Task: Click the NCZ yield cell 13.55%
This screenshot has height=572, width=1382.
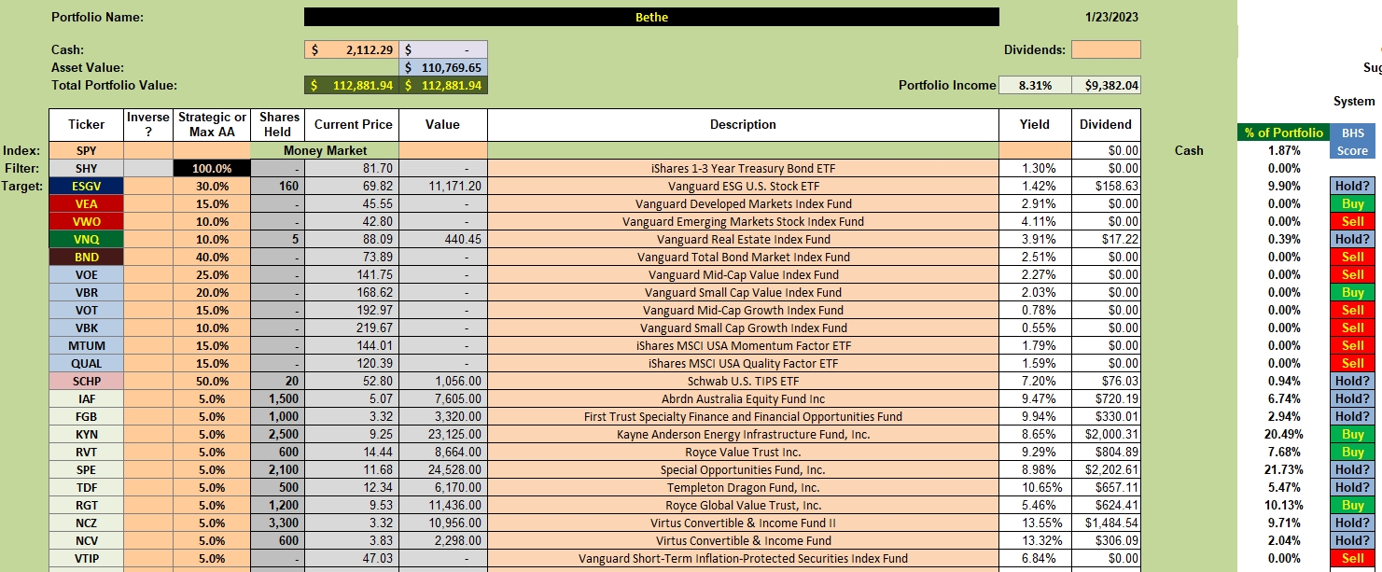Action: [1035, 523]
